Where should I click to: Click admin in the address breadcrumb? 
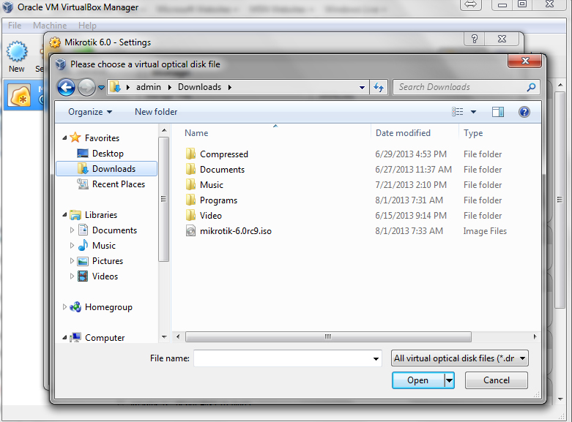click(x=149, y=87)
